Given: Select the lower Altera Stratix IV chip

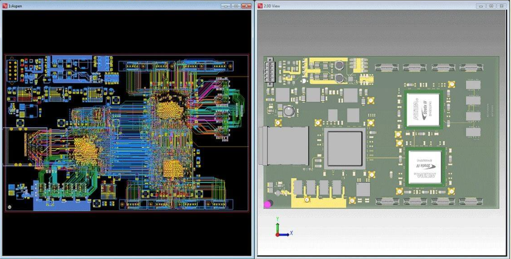Looking at the screenshot, I should point(425,167).
